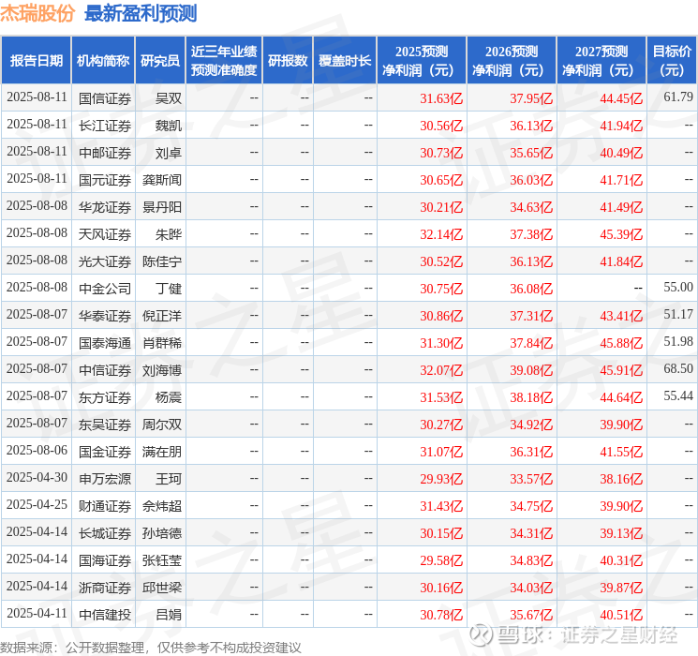Image resolution: width=698 pixels, height=656 pixels.
Task: Select the 东吴证券 cell
Action: click(105, 425)
